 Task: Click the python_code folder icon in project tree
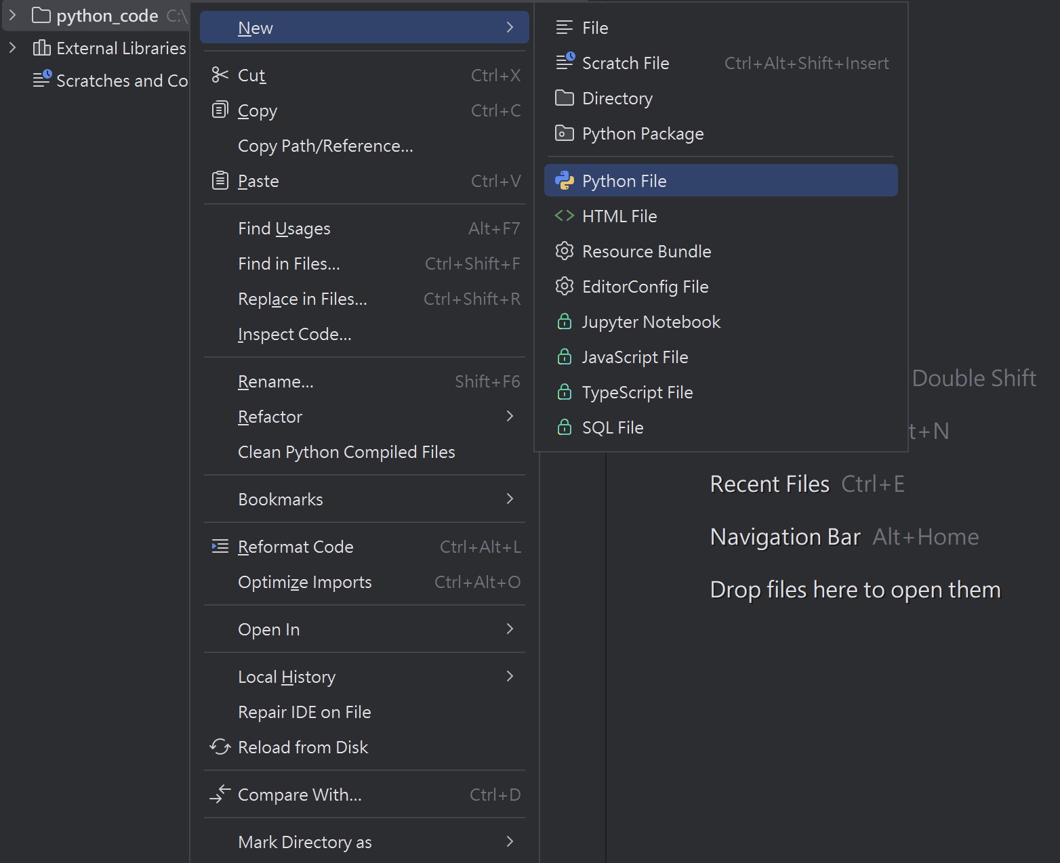41,15
